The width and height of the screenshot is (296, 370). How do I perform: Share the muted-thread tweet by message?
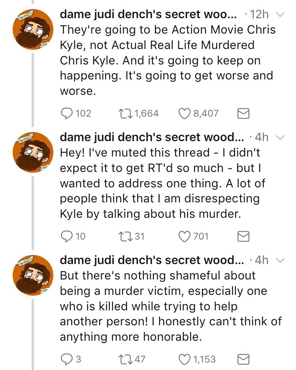(x=242, y=237)
